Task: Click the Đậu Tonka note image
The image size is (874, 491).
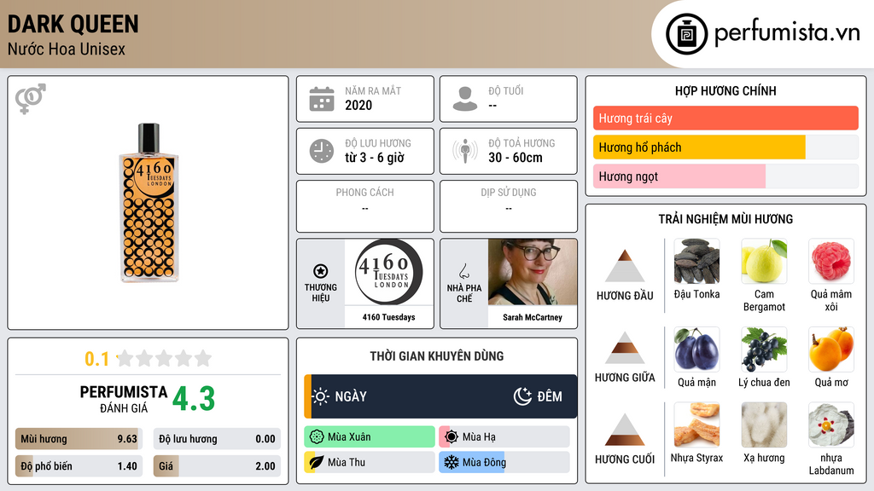Action: coord(696,261)
